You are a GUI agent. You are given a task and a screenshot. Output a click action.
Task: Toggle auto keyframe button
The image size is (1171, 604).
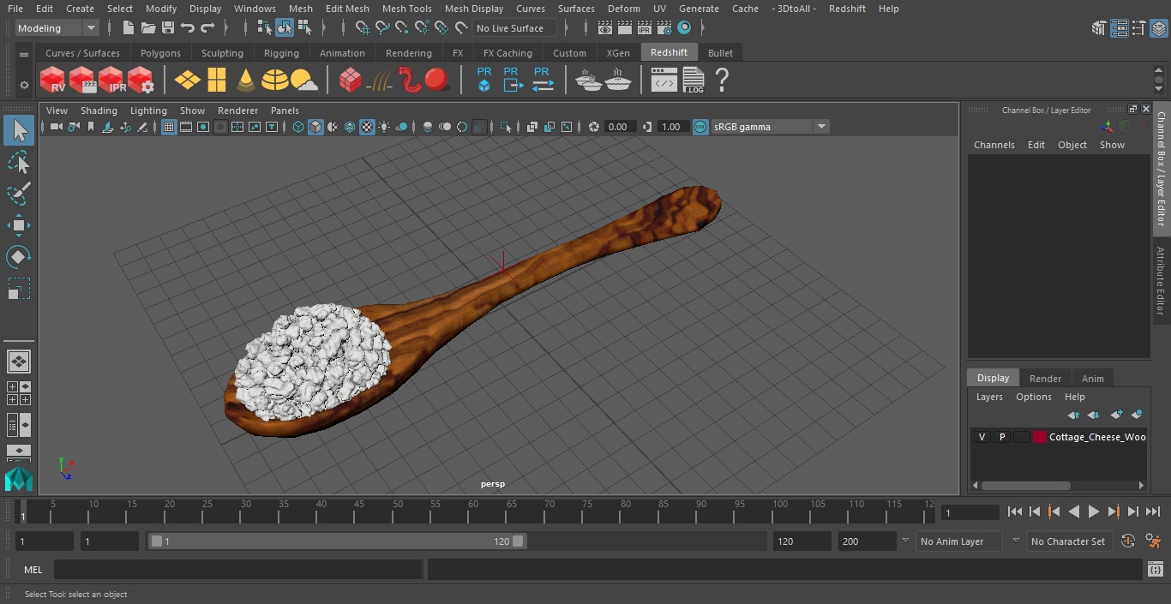(1128, 541)
